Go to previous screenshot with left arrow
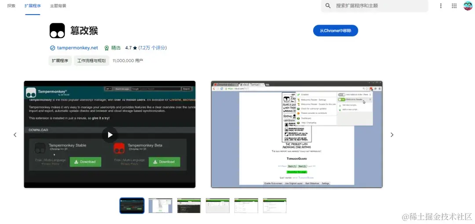Screen dimensions: 475x224 tap(15, 135)
